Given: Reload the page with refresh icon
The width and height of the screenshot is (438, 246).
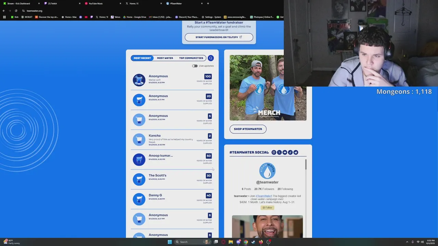Looking at the screenshot, I should [16, 11].
